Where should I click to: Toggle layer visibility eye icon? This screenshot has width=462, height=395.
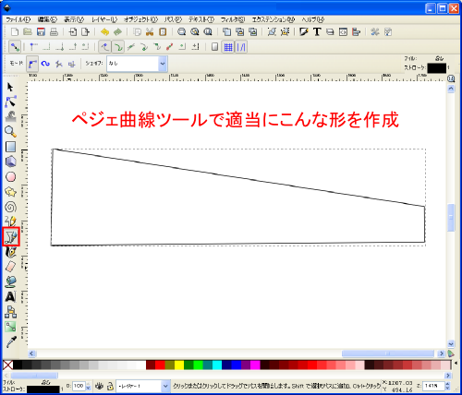(x=99, y=386)
